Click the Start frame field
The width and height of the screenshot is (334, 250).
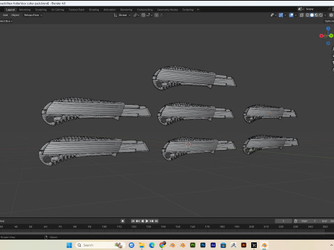coord(308,221)
